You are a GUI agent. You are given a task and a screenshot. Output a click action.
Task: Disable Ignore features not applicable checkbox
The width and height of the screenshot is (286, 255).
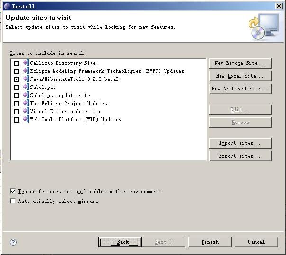(x=13, y=191)
